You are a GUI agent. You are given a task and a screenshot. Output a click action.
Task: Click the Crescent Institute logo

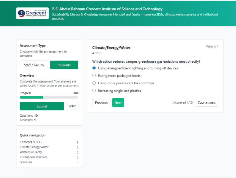[32, 13]
